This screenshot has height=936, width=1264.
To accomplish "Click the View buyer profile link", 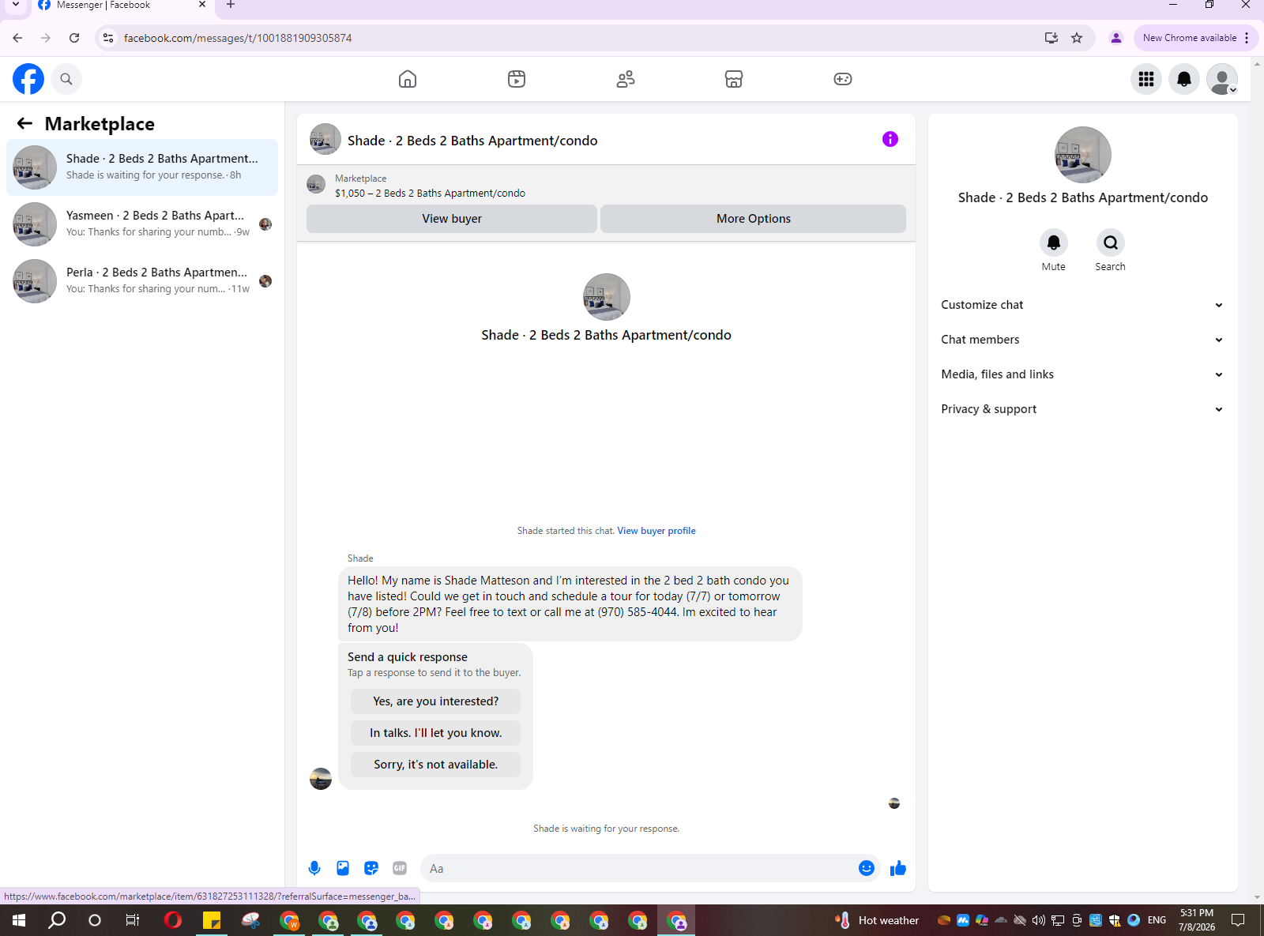I will point(656,531).
